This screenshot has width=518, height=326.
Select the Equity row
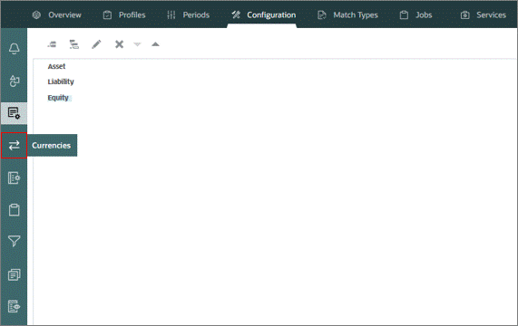pyautogui.click(x=58, y=98)
